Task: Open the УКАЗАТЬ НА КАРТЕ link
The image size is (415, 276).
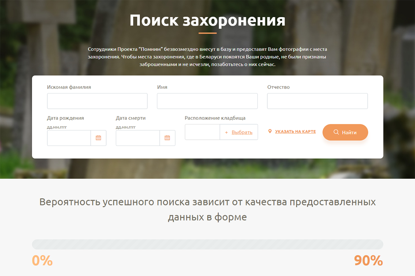Action: (295, 131)
